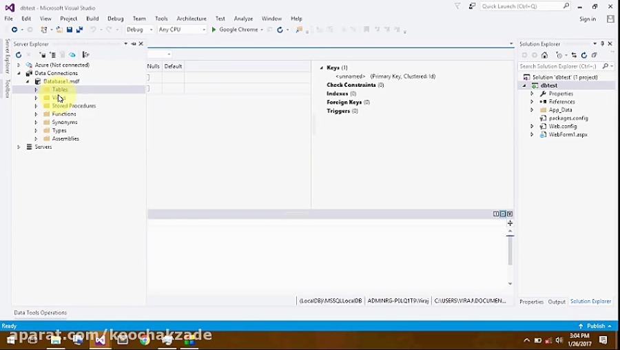Image resolution: width=620 pixels, height=350 pixels.
Task: Open the Architecture menu
Action: pos(191,19)
